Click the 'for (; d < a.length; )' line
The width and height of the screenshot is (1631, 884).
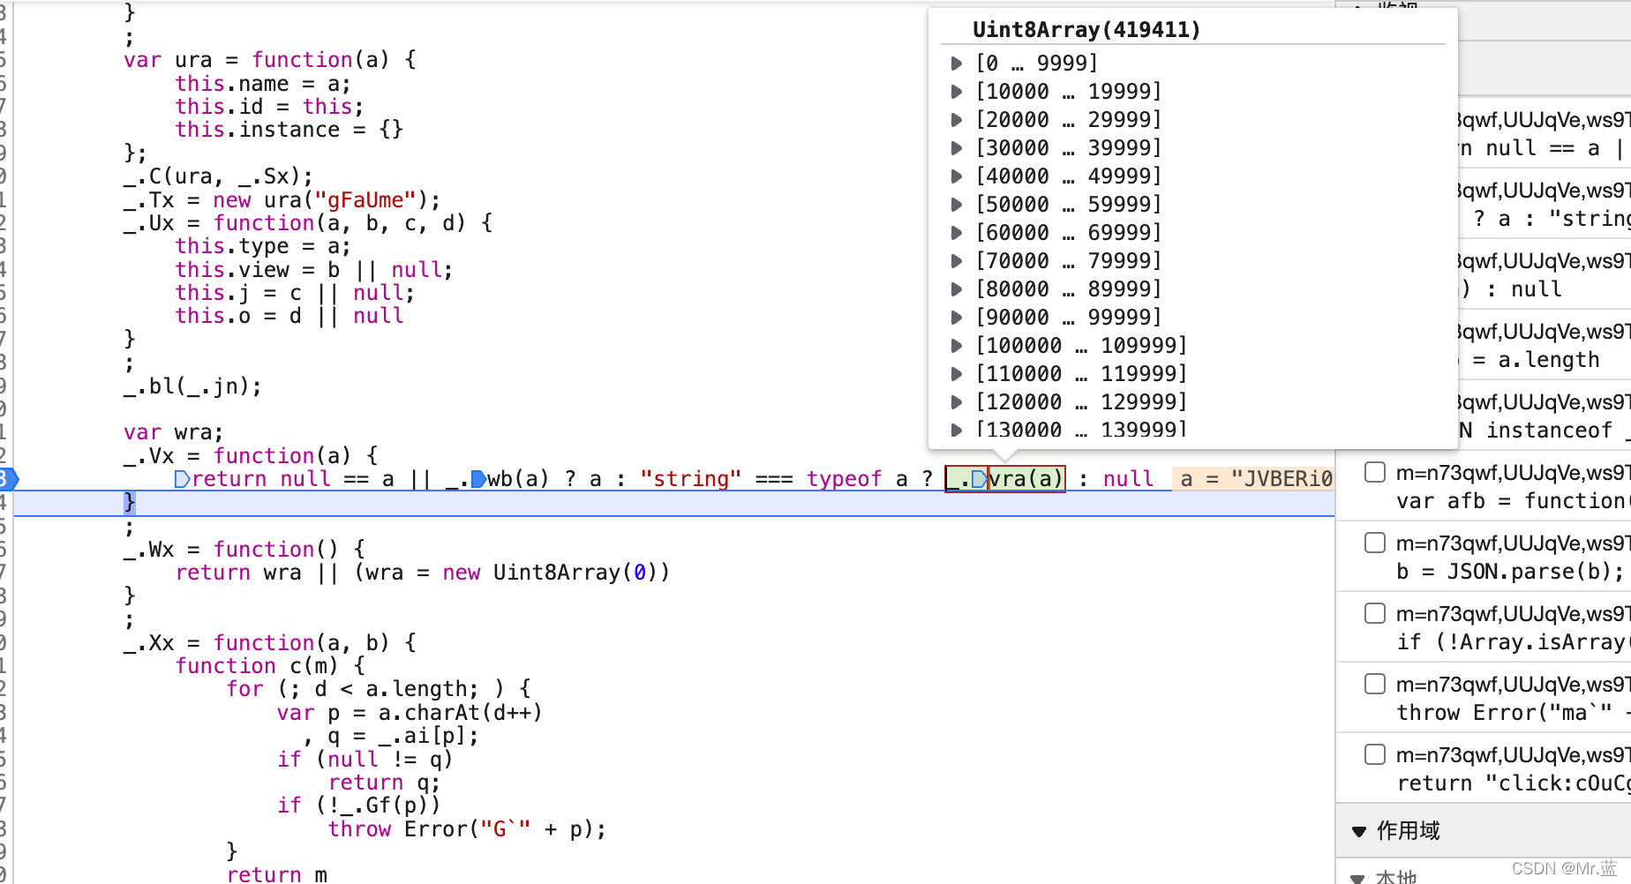pos(379,689)
